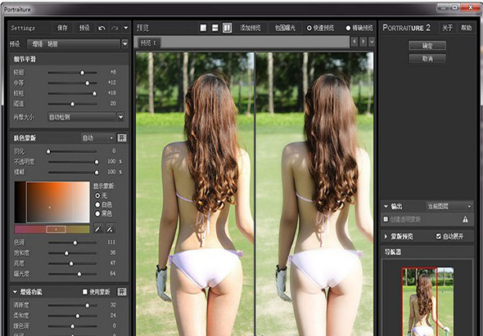Click the 曝光度 slider valued 64
This screenshot has width=483, height=336.
click(x=72, y=274)
